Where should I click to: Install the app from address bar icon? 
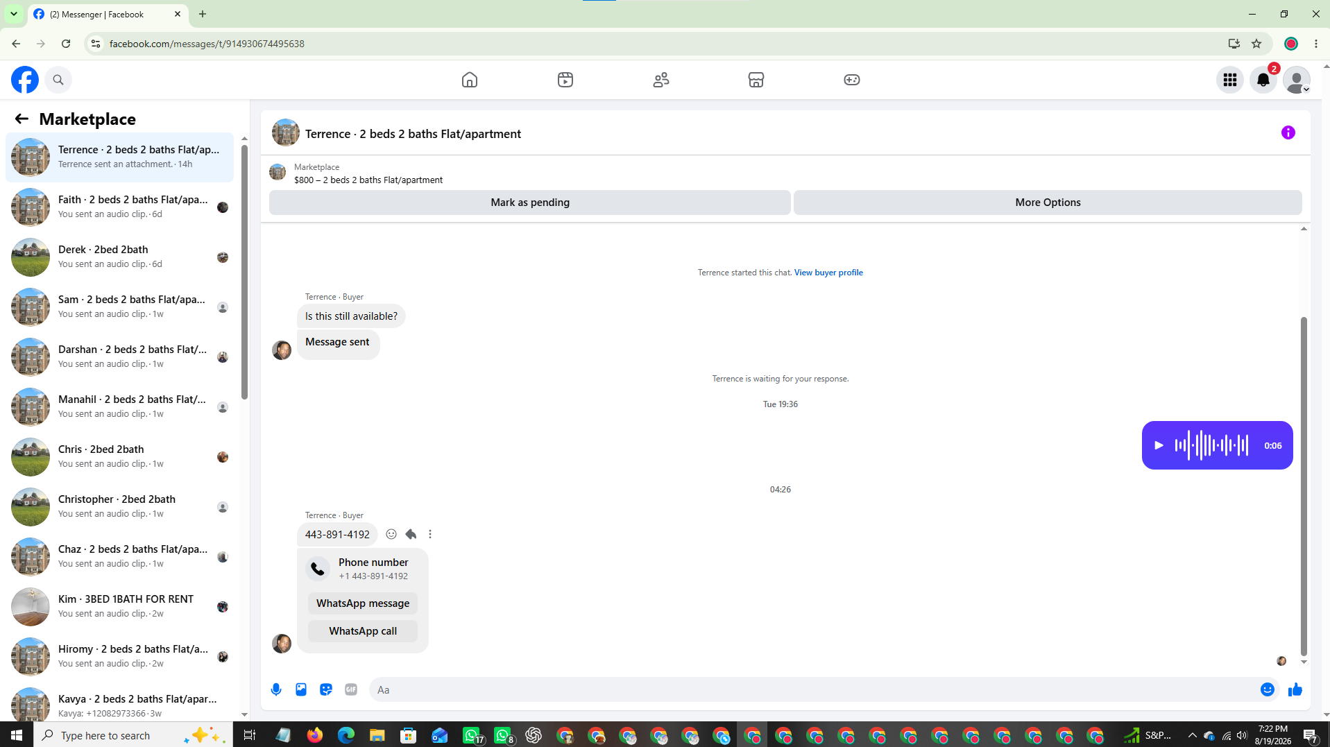coord(1234,44)
